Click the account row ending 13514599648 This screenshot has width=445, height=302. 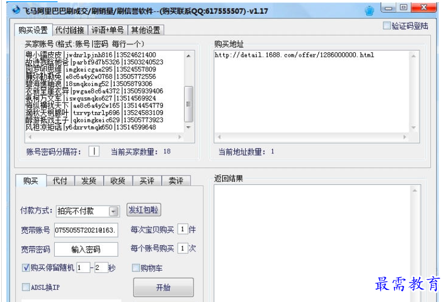coord(91,127)
